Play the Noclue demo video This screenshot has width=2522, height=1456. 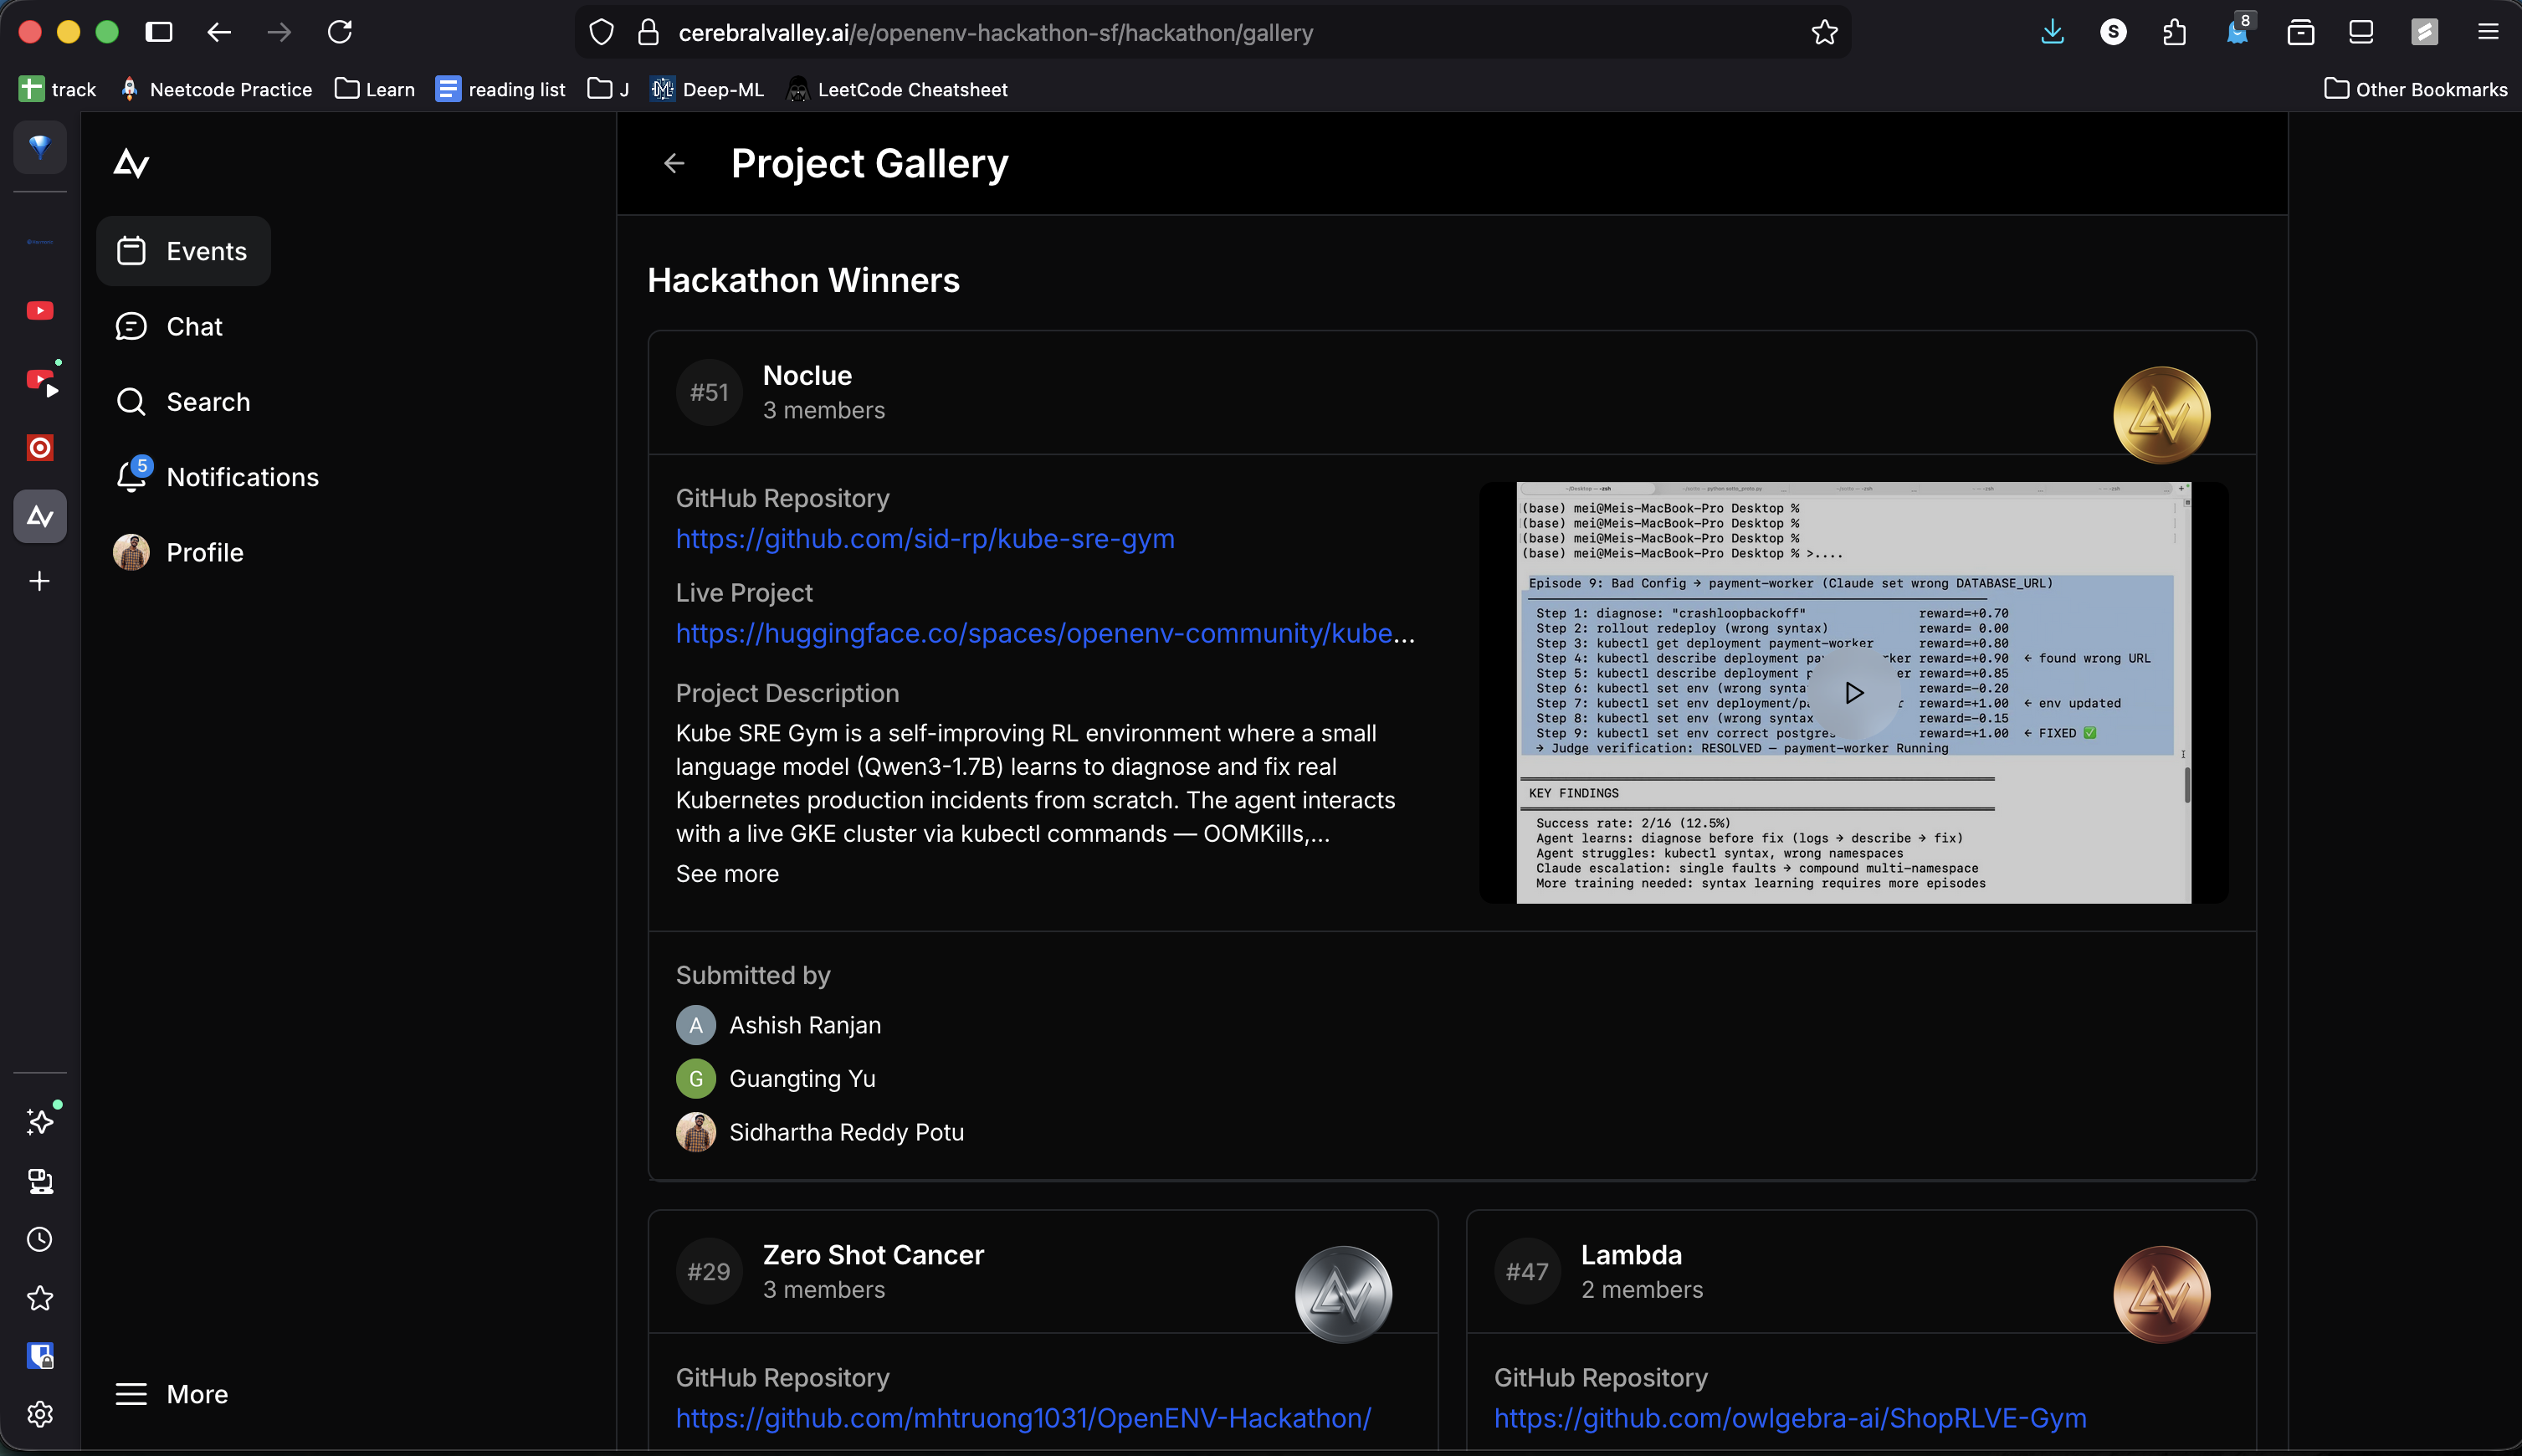coord(1853,693)
